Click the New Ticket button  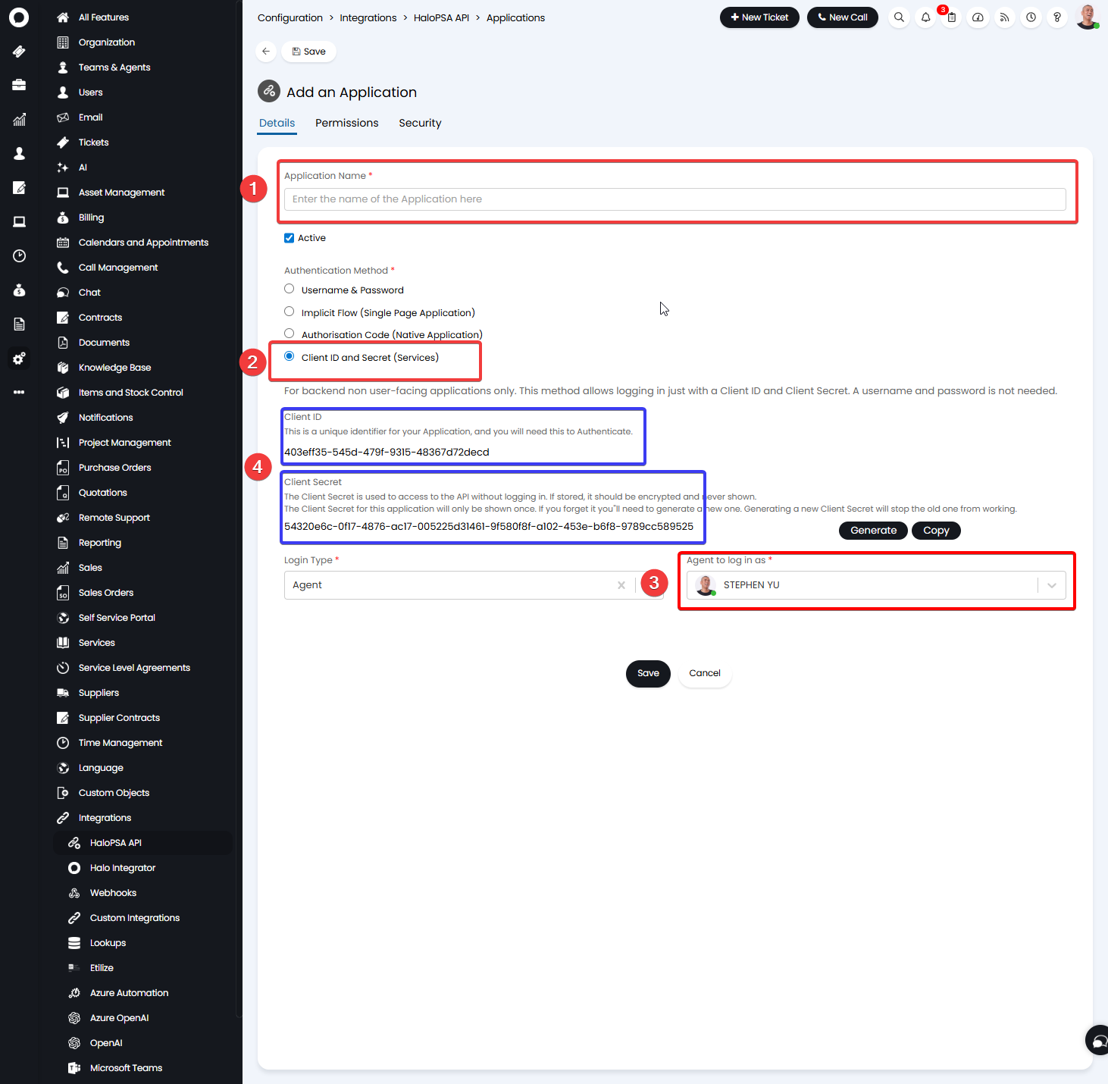tap(759, 17)
